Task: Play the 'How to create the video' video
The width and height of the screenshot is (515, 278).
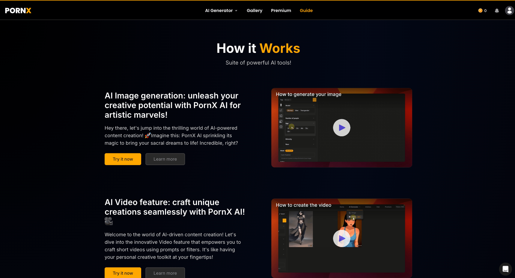Action: point(342,238)
